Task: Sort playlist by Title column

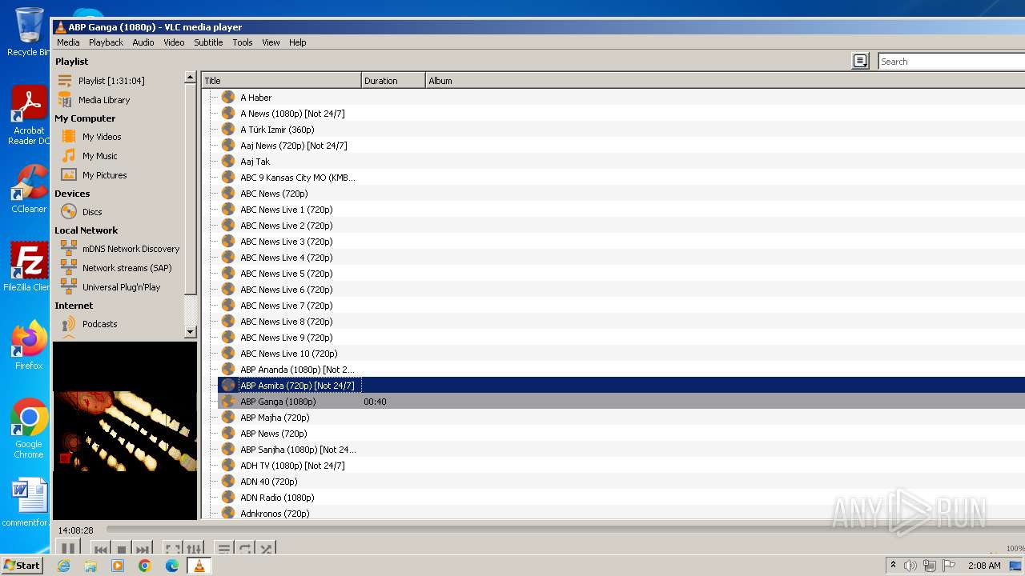Action: [281, 81]
